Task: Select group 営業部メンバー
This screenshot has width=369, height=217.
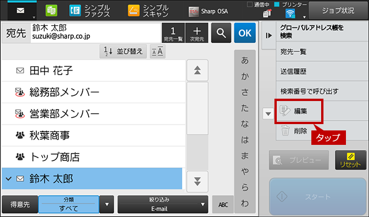Action: 93,114
